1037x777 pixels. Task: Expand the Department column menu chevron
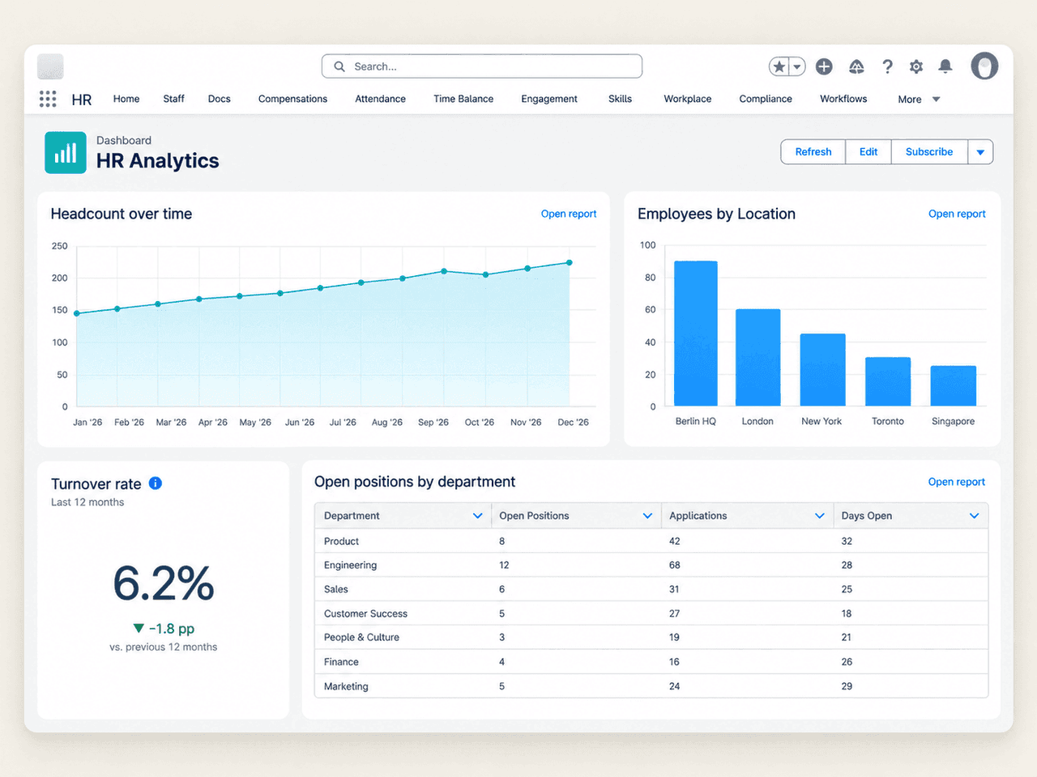(478, 516)
